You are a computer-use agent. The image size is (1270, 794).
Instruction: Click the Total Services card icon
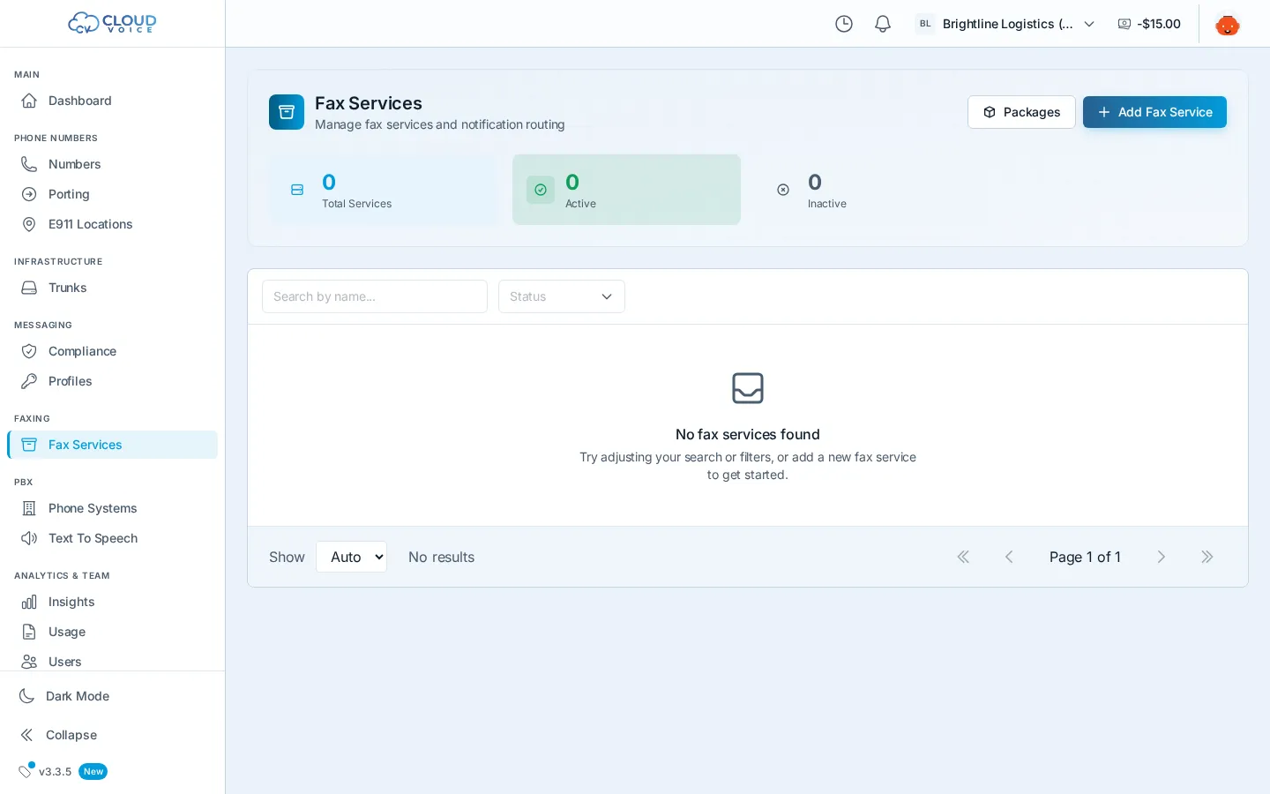[x=297, y=190]
